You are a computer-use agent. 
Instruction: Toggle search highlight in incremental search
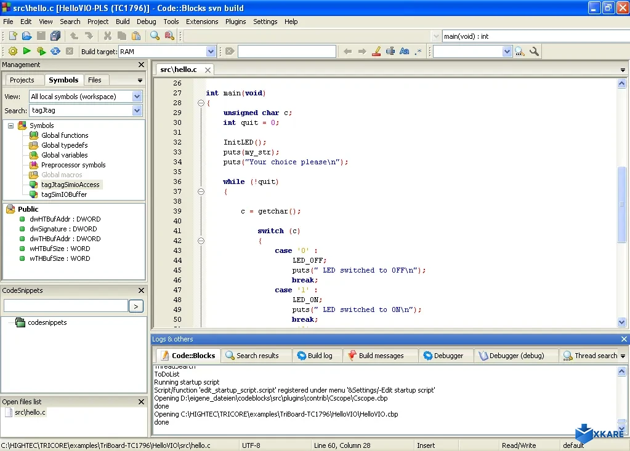[x=376, y=51]
